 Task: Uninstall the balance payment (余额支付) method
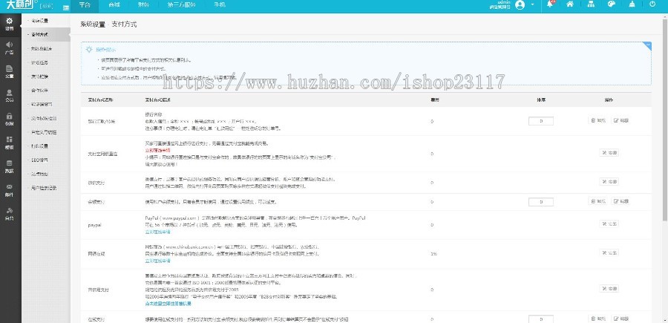click(598, 201)
